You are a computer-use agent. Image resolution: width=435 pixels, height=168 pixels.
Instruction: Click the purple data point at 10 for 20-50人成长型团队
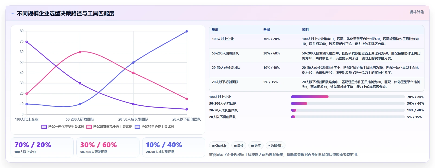coord(133,104)
